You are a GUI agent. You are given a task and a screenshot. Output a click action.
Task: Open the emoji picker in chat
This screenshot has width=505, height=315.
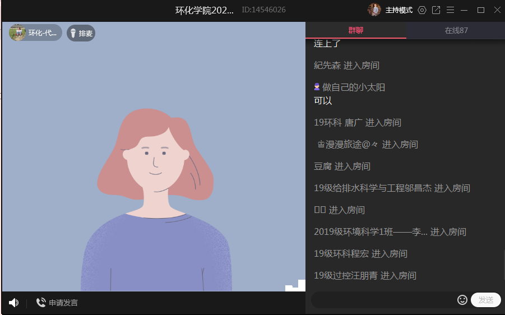(x=462, y=300)
